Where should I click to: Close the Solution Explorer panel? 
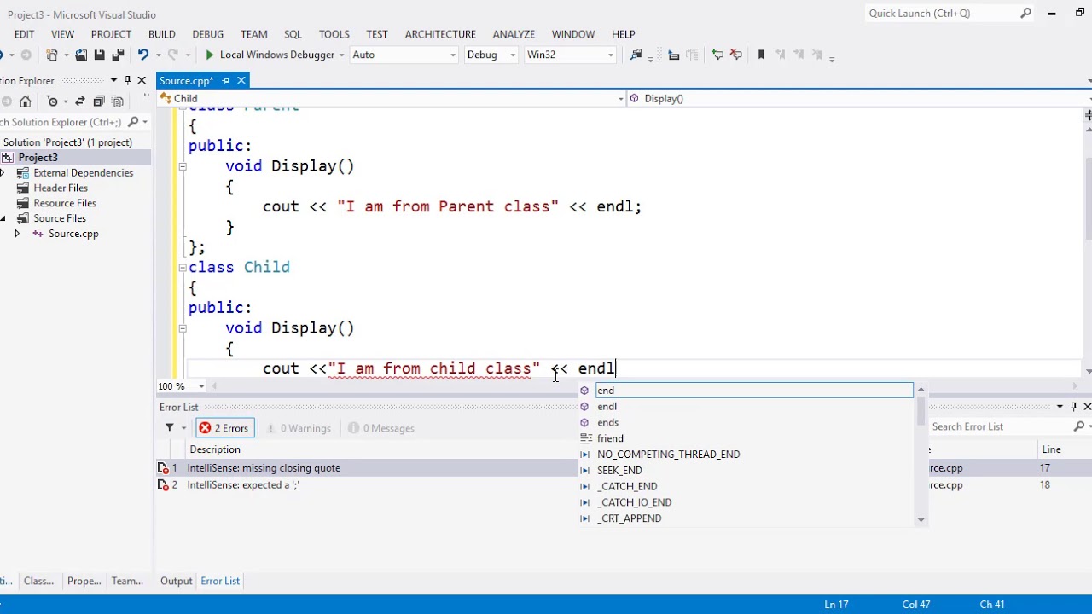tap(142, 80)
